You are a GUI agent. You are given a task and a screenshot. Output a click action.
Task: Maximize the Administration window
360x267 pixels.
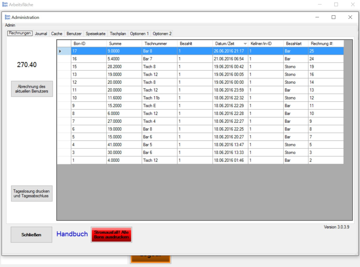pos(333,17)
